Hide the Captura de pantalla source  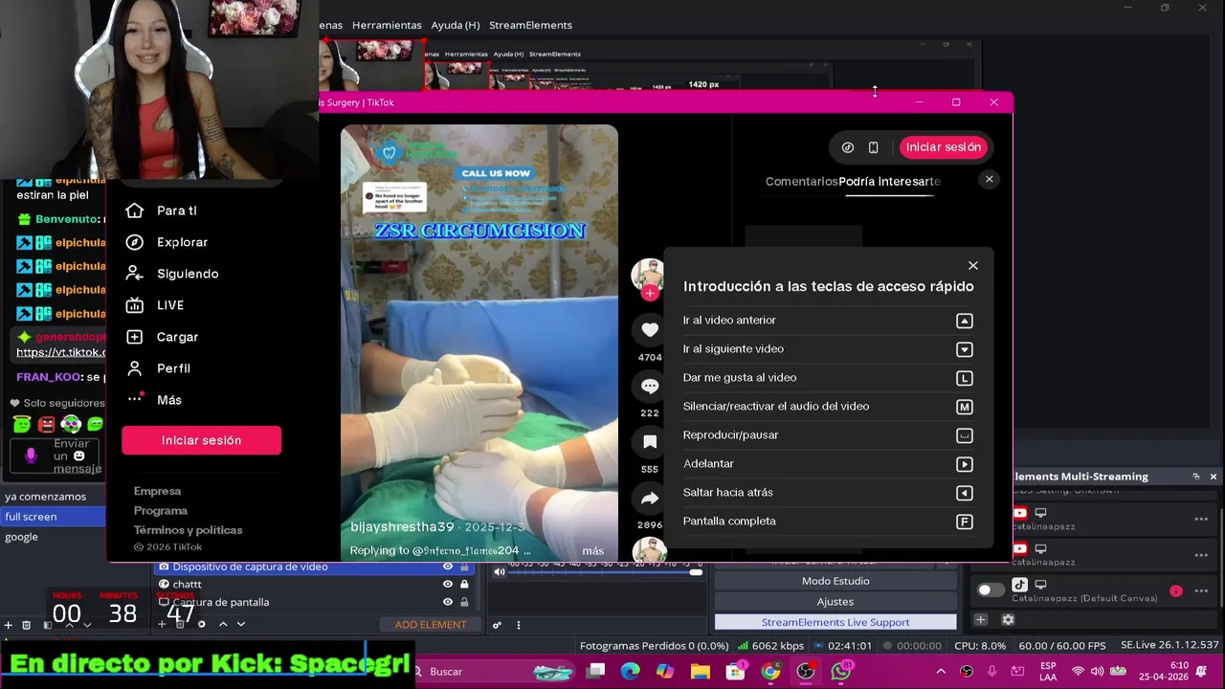[x=447, y=602]
